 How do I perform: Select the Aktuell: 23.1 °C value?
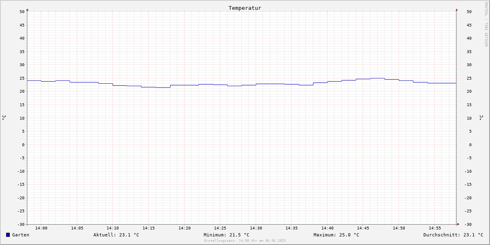[116, 235]
